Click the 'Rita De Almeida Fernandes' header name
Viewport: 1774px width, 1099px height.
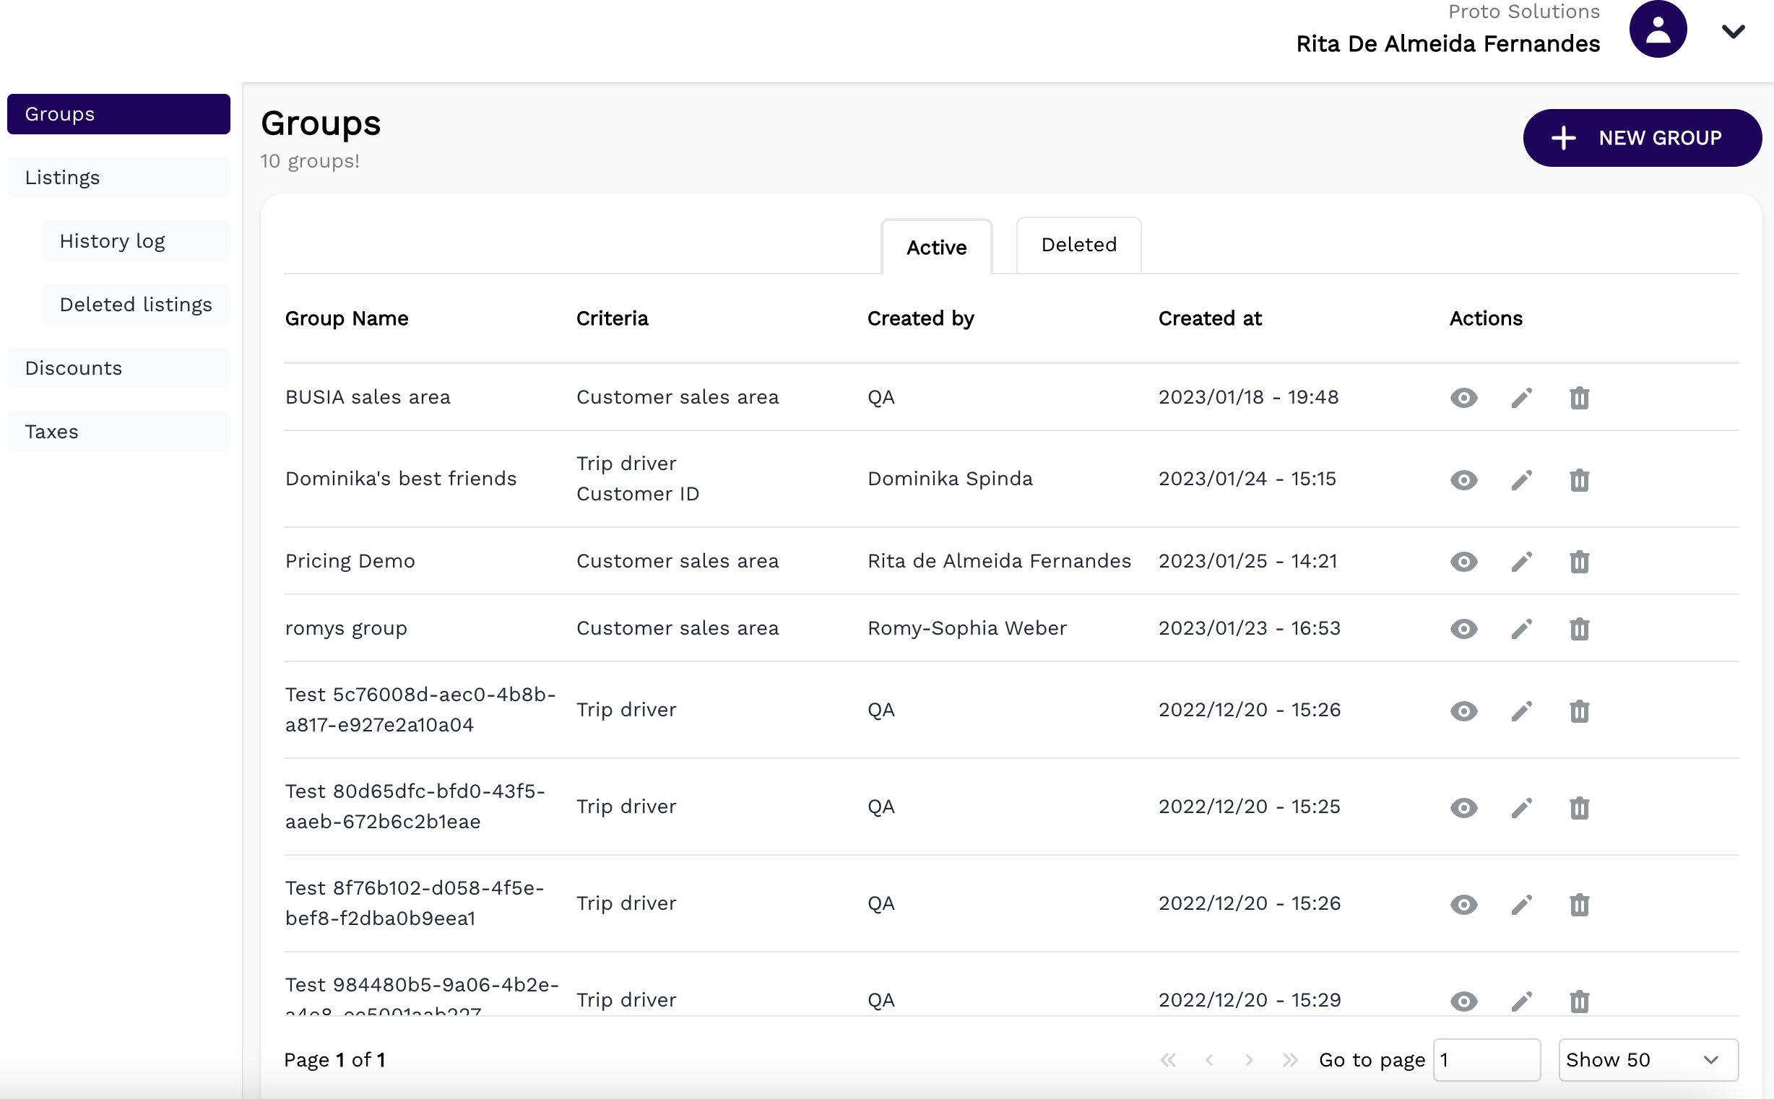point(1448,43)
